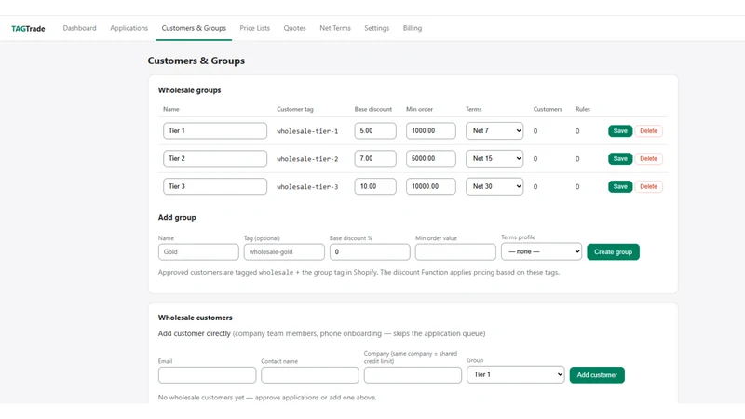
Task: Click the Base discount % field in Add group
Action: click(x=370, y=251)
